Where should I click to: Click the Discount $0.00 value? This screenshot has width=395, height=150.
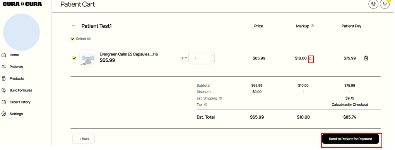pyautogui.click(x=257, y=92)
